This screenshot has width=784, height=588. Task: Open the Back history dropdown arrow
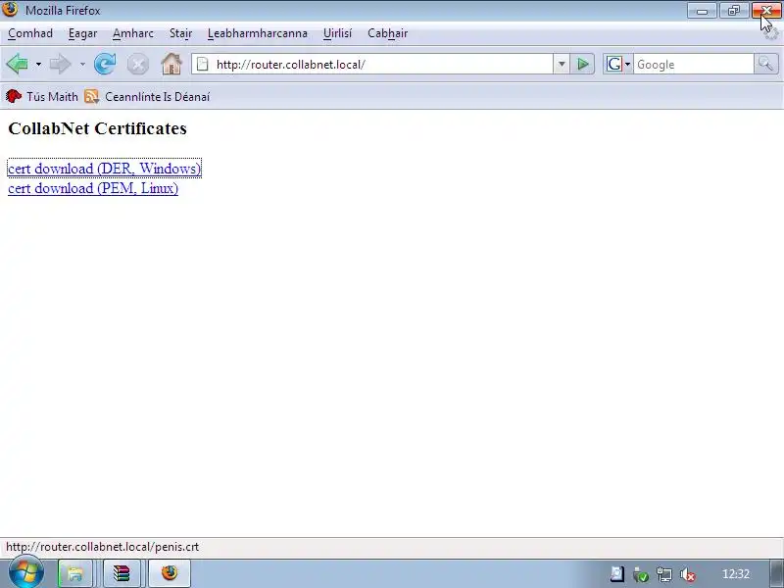38,64
